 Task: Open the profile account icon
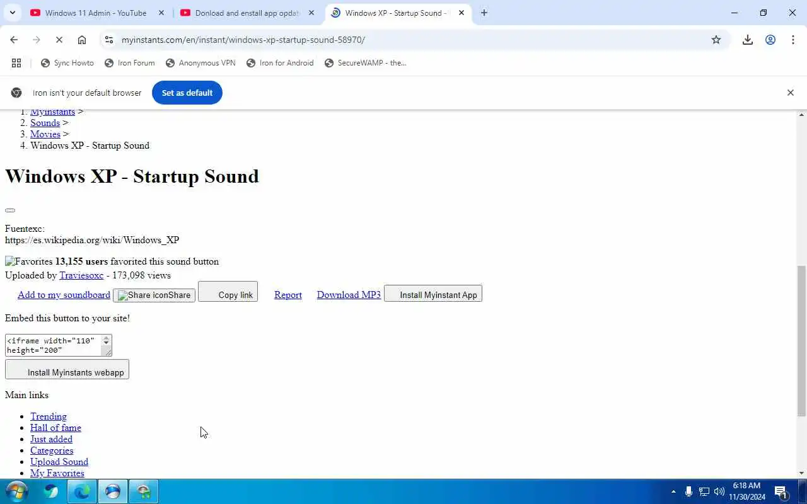click(x=770, y=40)
